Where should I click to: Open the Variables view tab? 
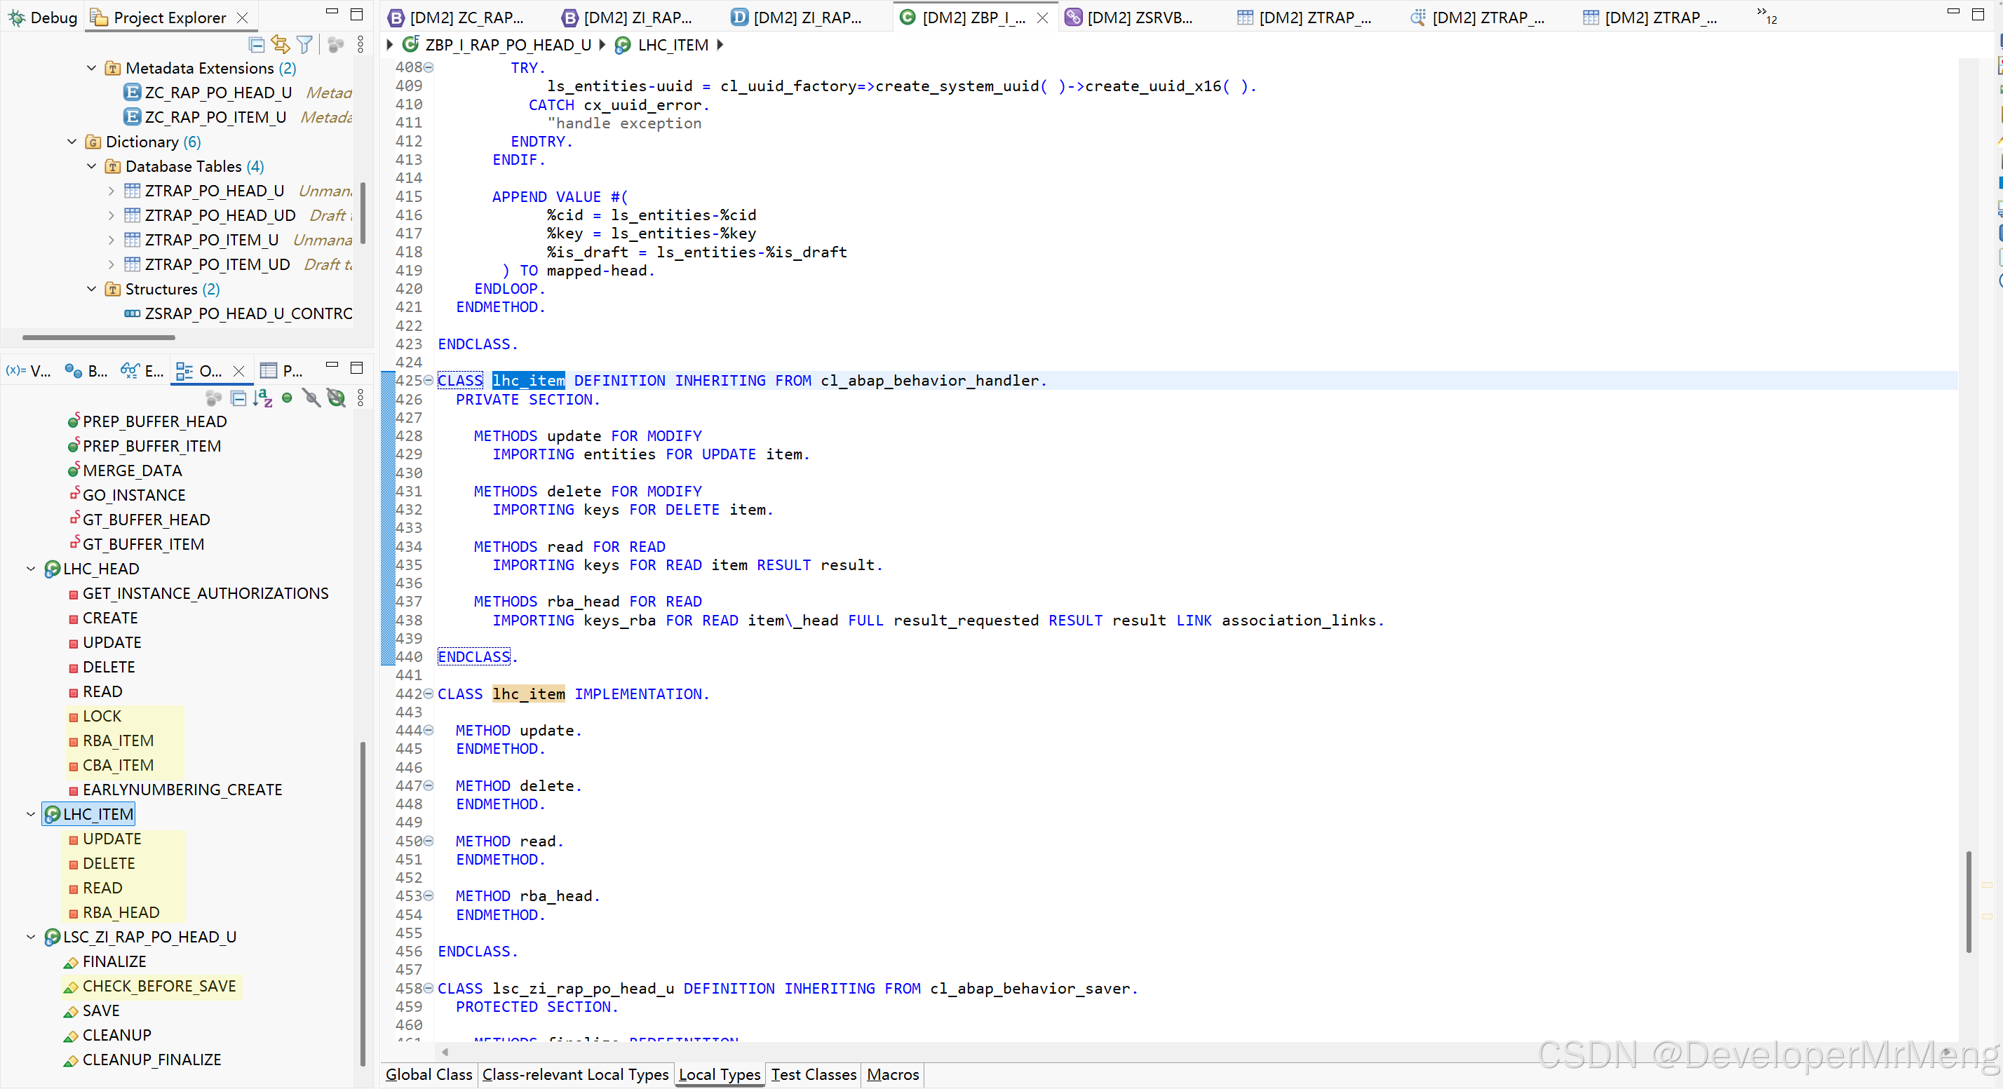click(x=29, y=371)
